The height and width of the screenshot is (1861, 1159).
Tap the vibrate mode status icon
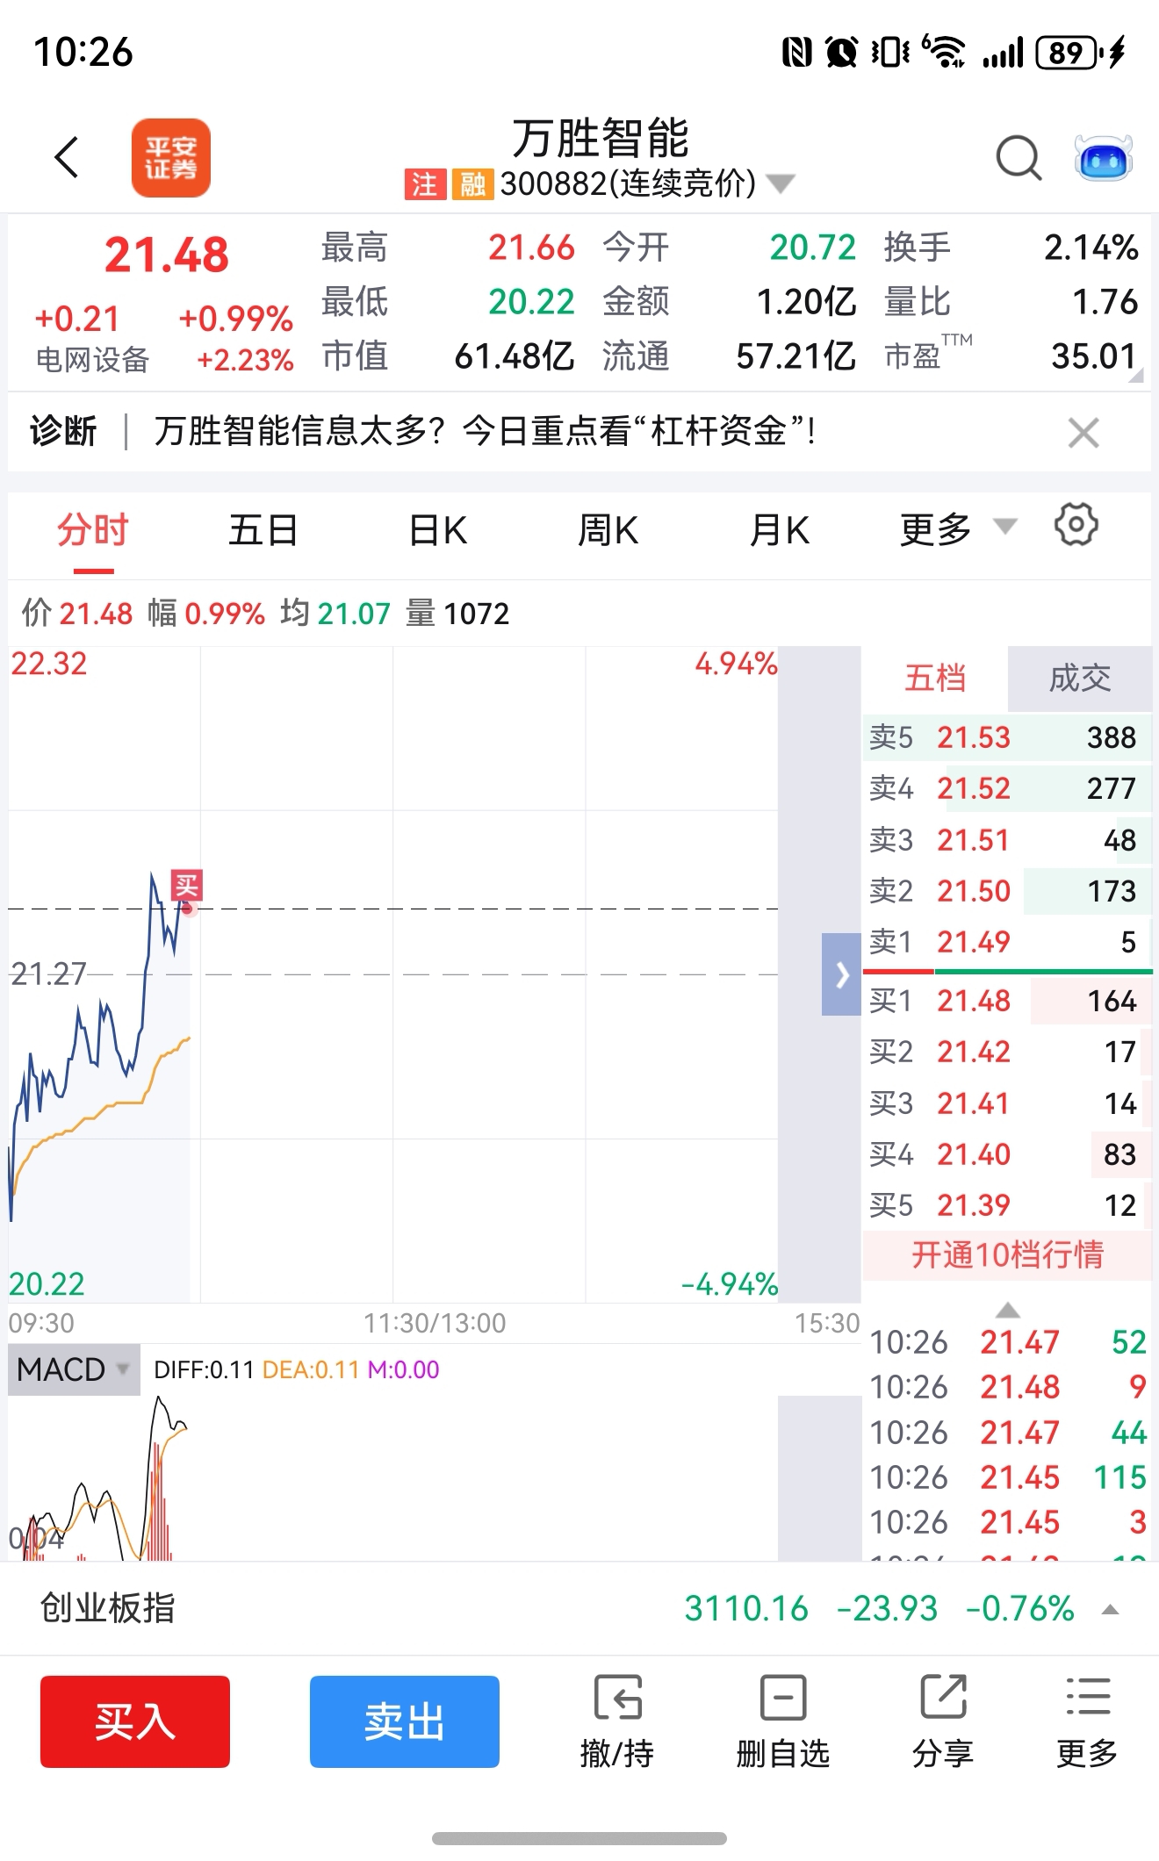[890, 53]
